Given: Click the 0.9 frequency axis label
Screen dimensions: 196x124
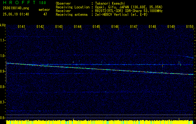Looking at the screenshot, I should click(2, 71).
